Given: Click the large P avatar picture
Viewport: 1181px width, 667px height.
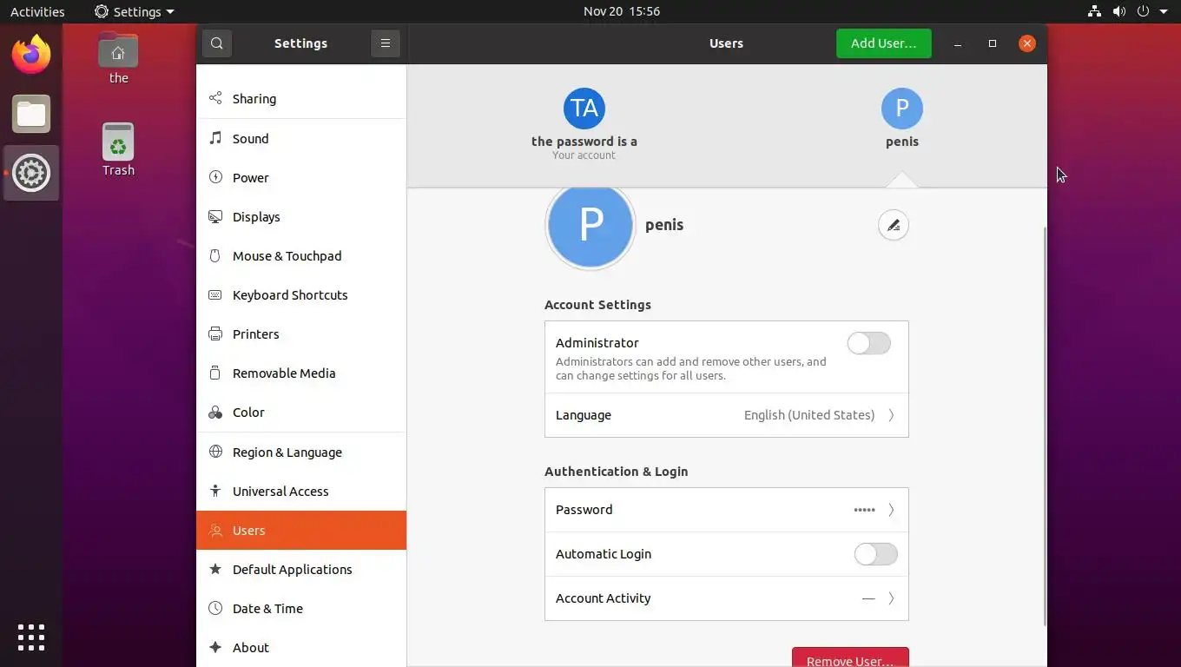Looking at the screenshot, I should (x=590, y=226).
